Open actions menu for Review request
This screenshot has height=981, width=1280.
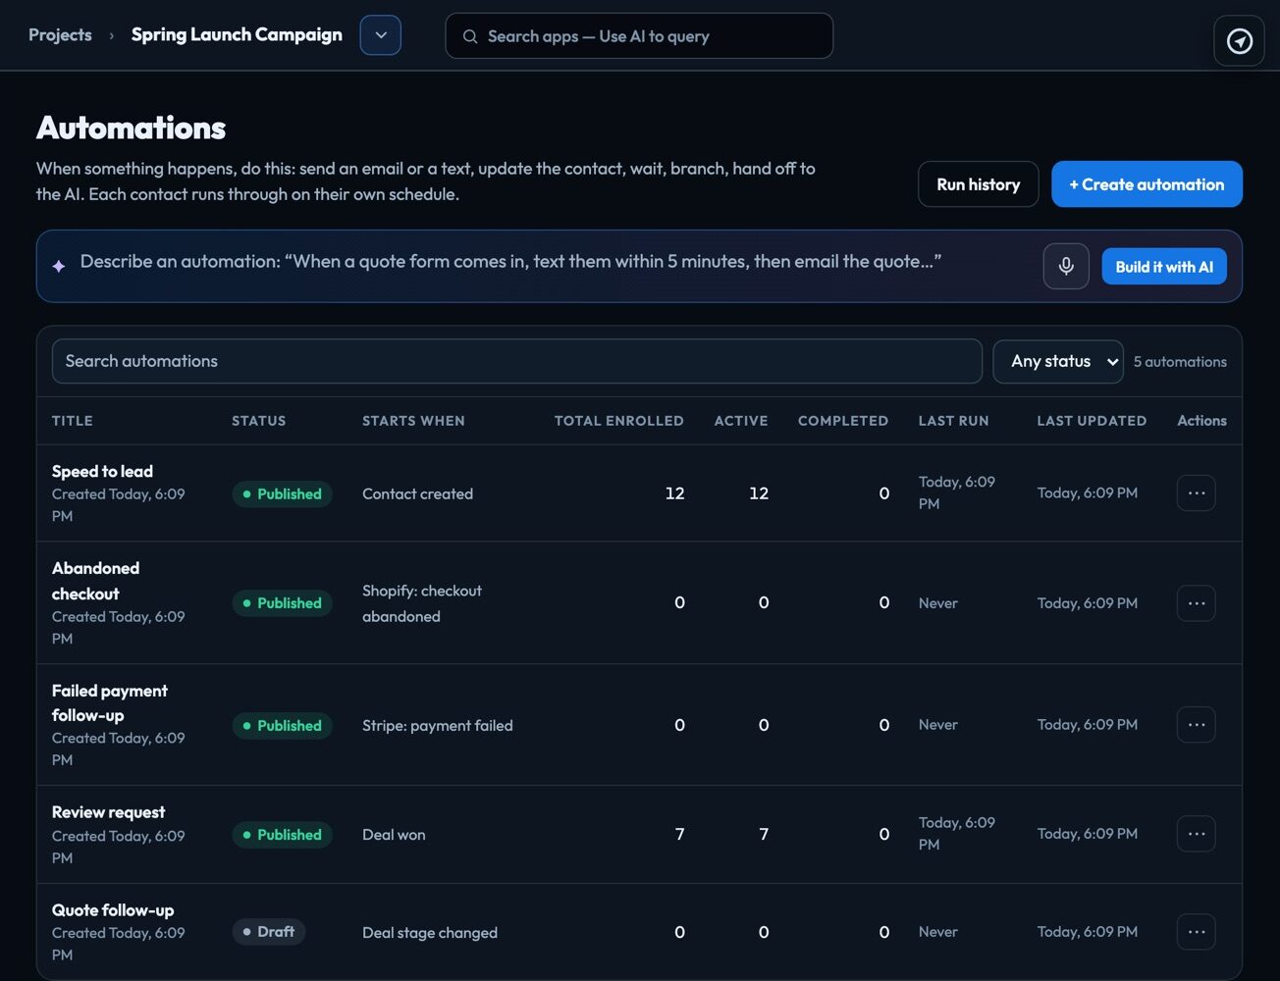coord(1196,834)
